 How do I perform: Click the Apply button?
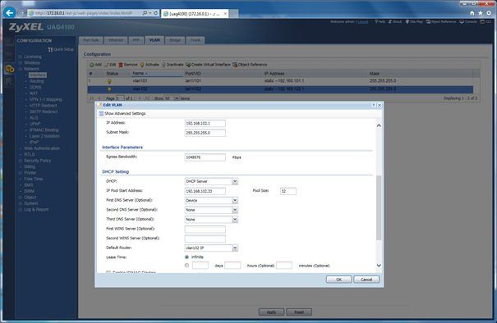271,312
